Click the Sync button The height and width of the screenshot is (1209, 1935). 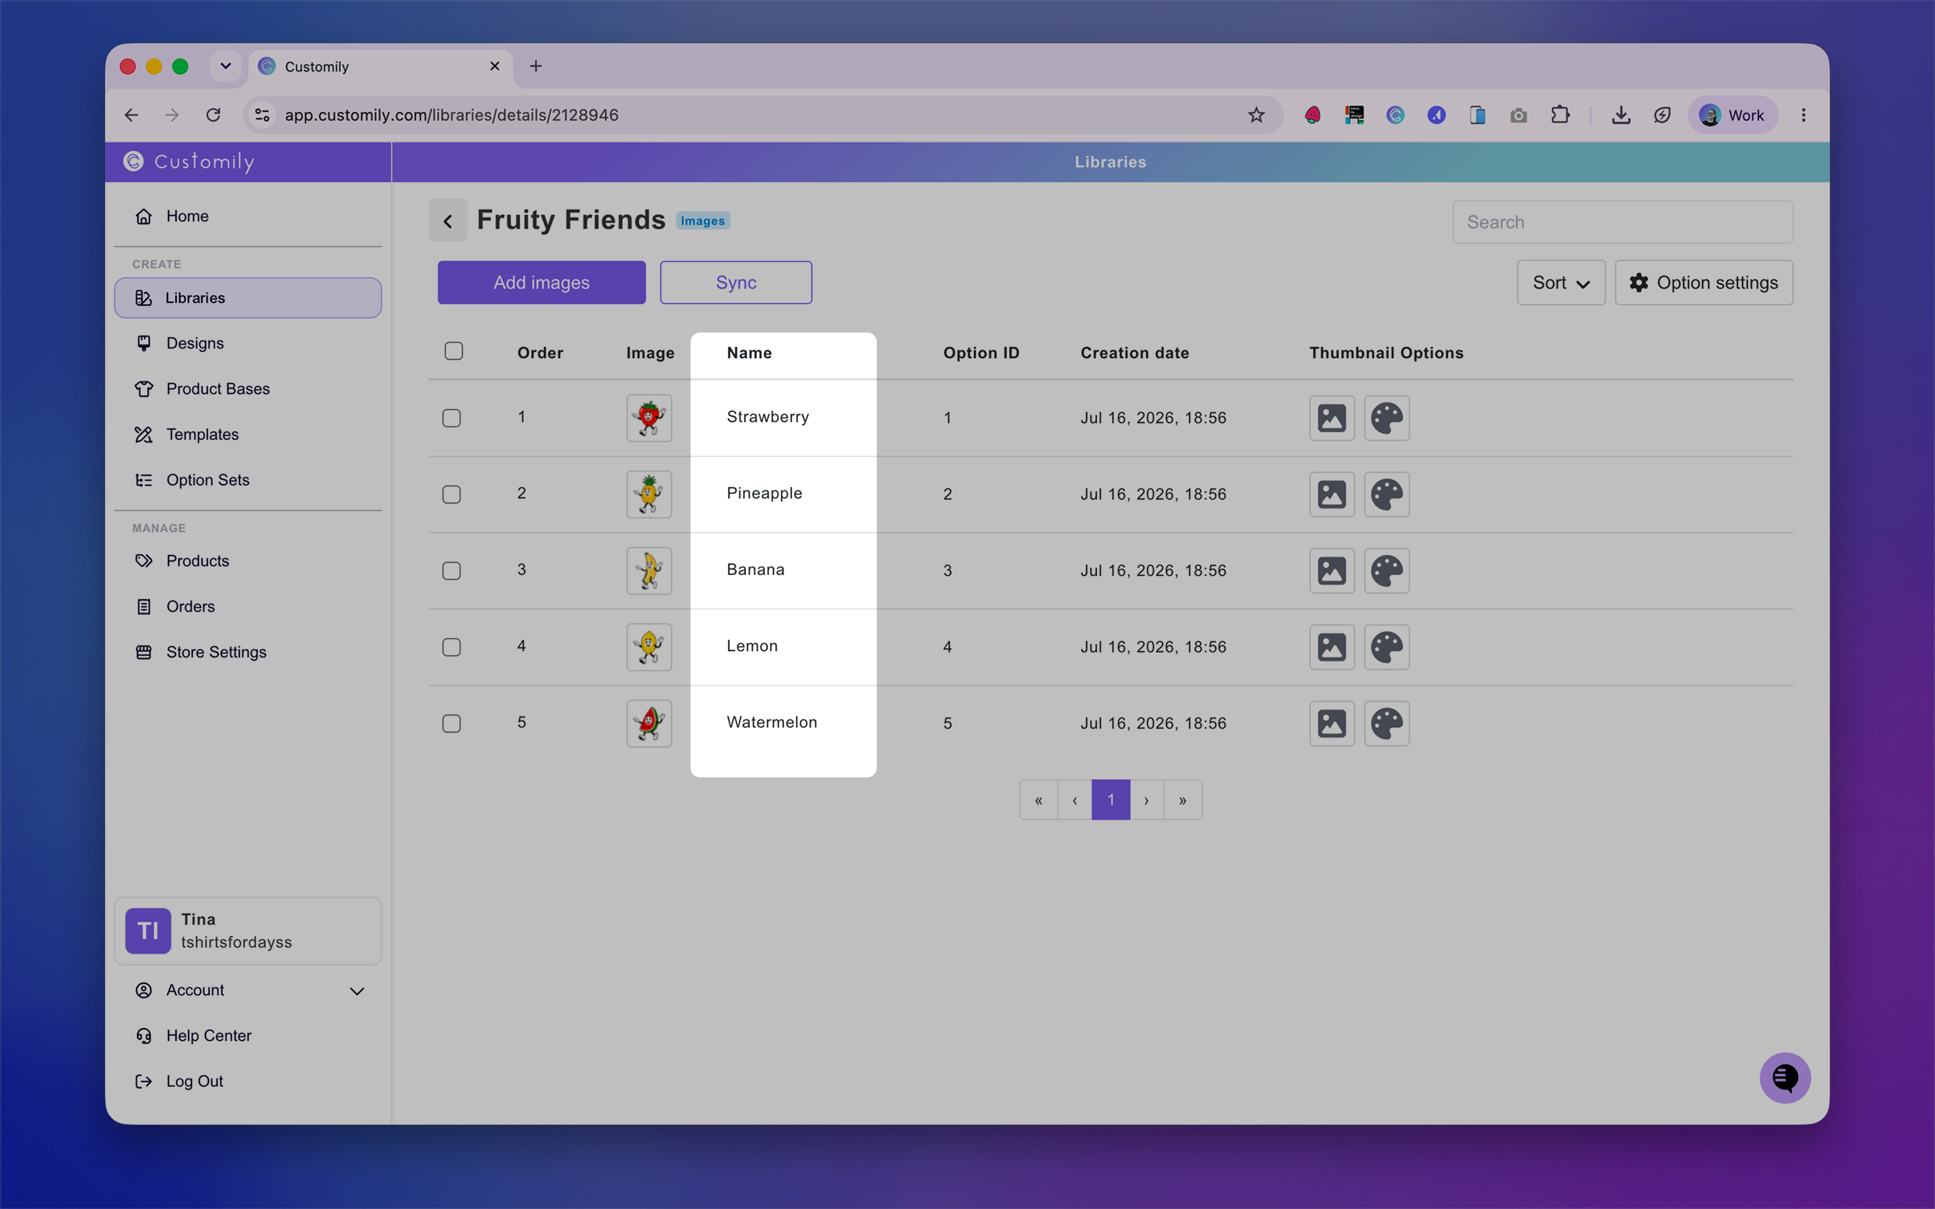[x=736, y=282]
